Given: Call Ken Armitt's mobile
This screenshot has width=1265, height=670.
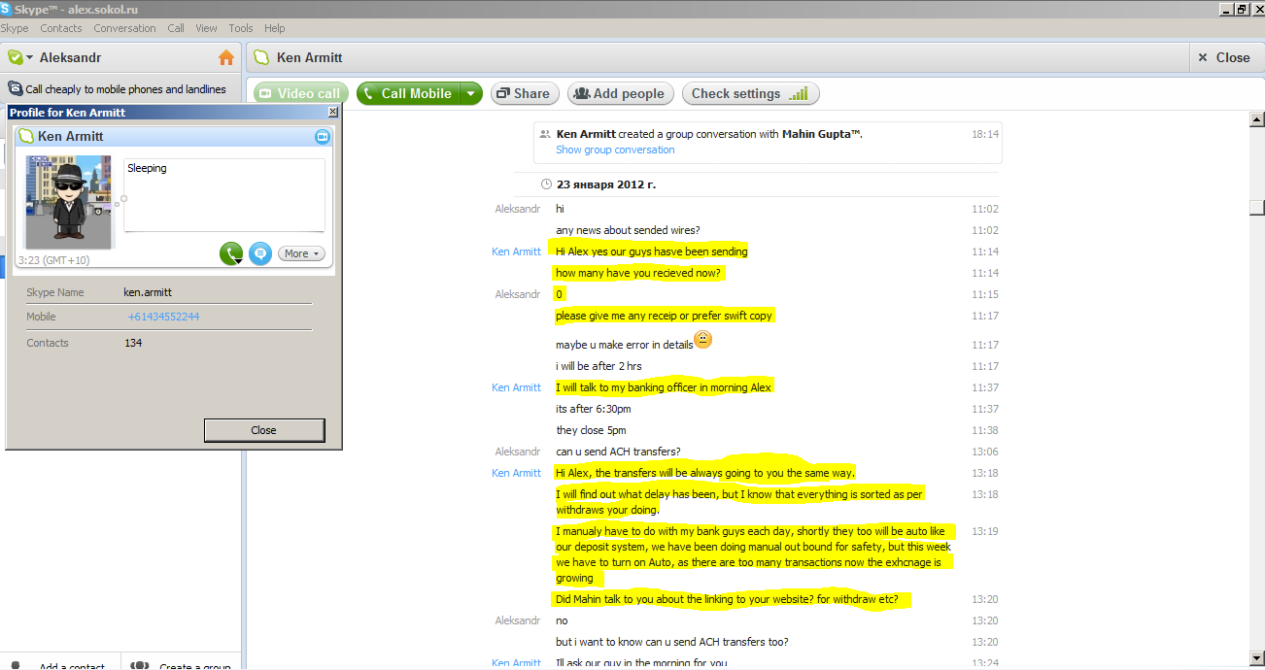Looking at the screenshot, I should click(x=408, y=93).
